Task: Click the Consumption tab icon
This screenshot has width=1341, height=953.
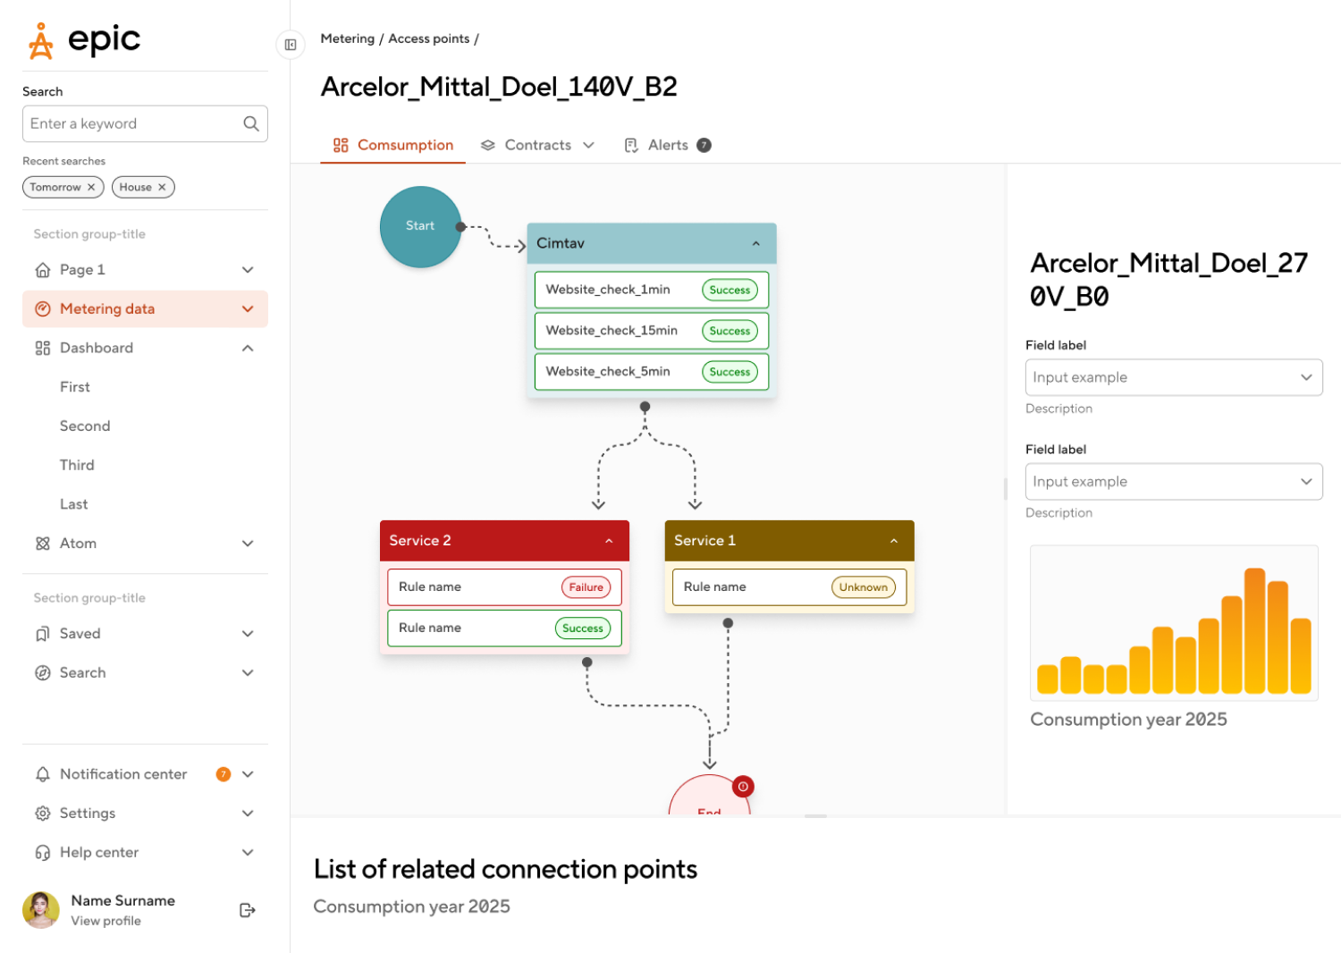Action: (x=341, y=145)
